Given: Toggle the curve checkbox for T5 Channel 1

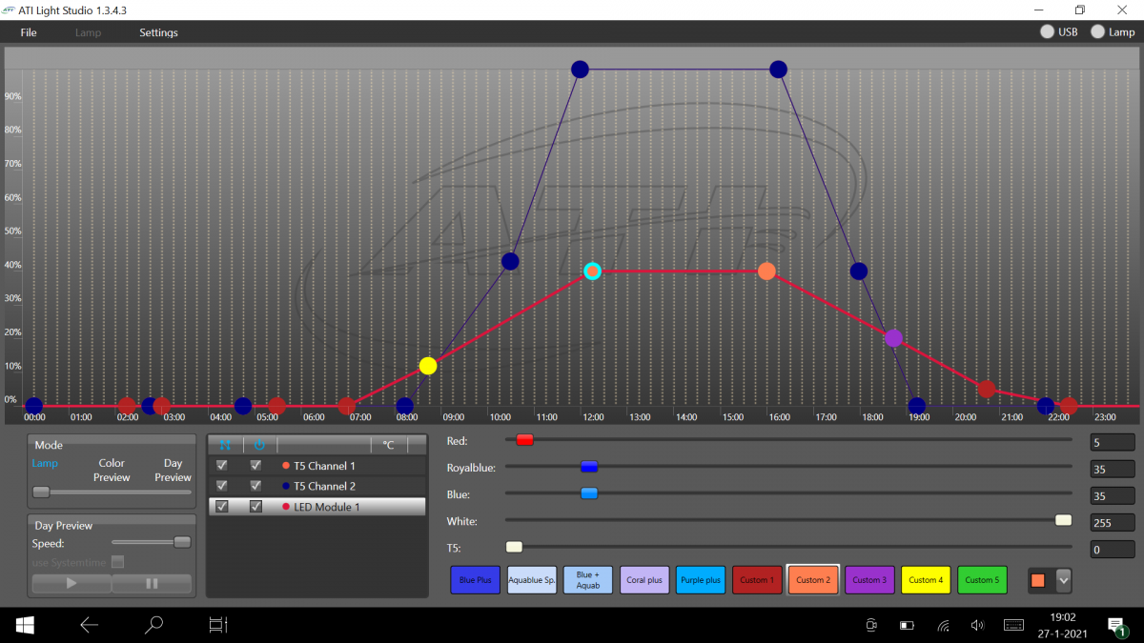Looking at the screenshot, I should [x=222, y=466].
